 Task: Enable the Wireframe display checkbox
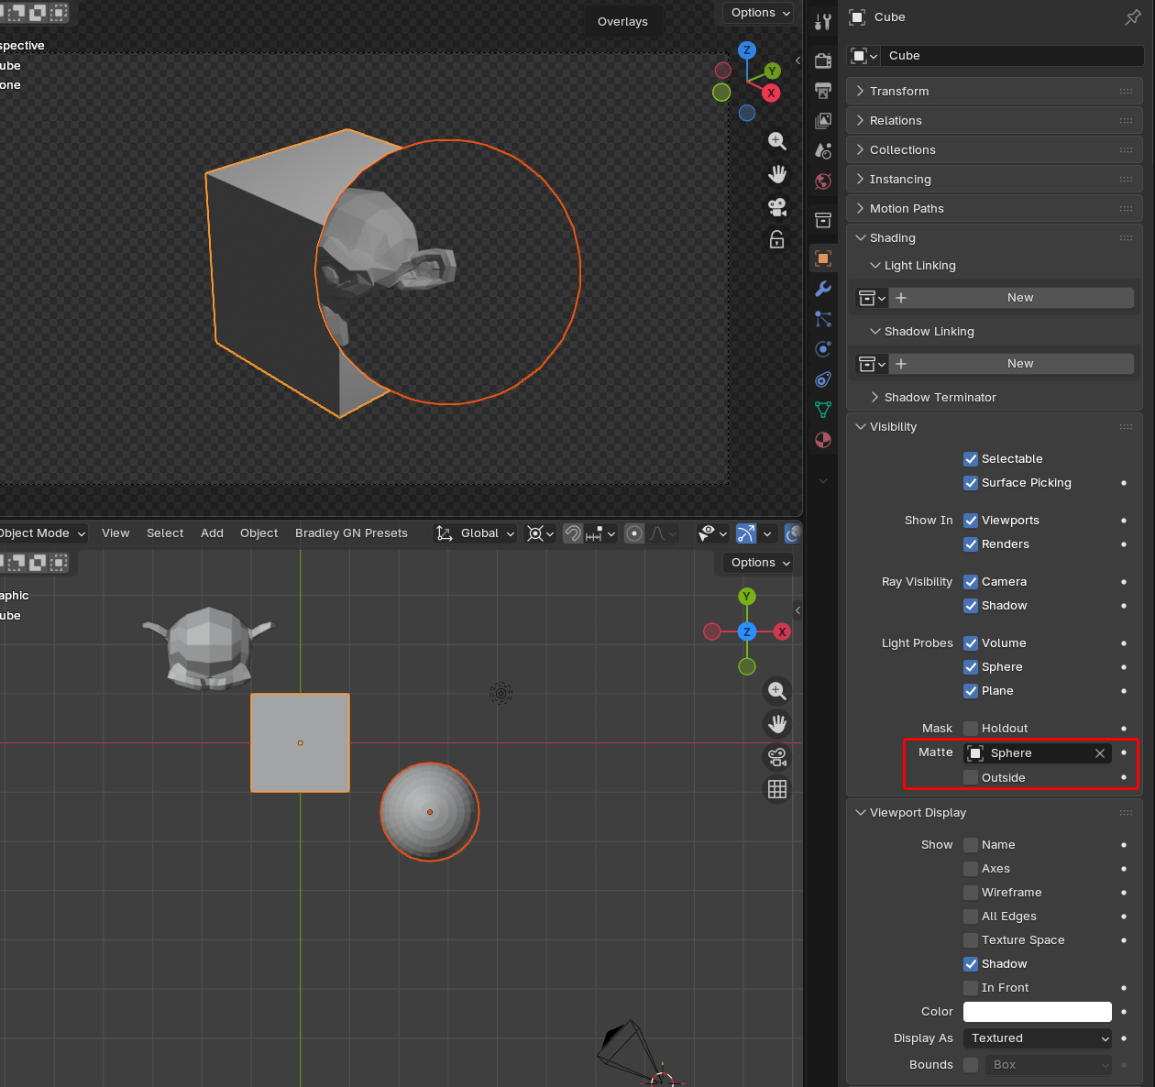pyautogui.click(x=971, y=893)
